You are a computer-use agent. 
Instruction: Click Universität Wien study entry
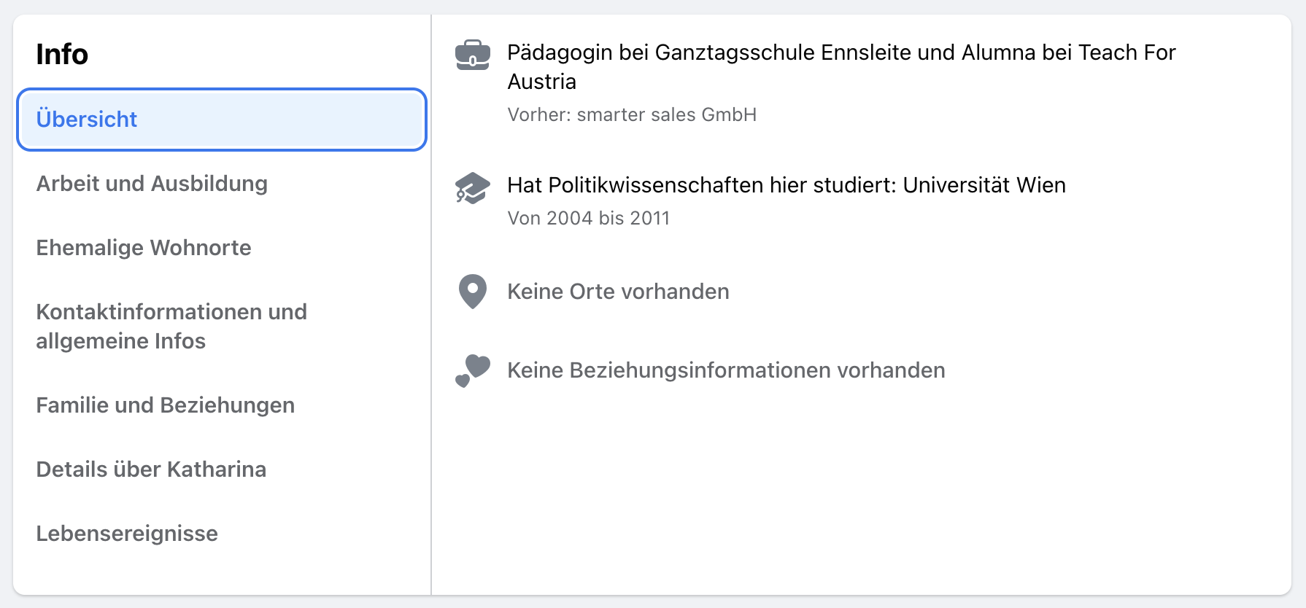[787, 185]
